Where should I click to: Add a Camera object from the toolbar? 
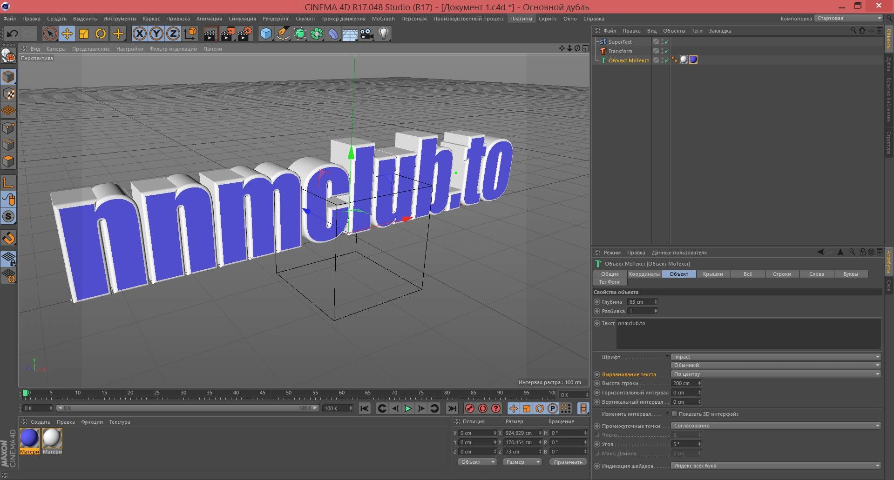(367, 33)
